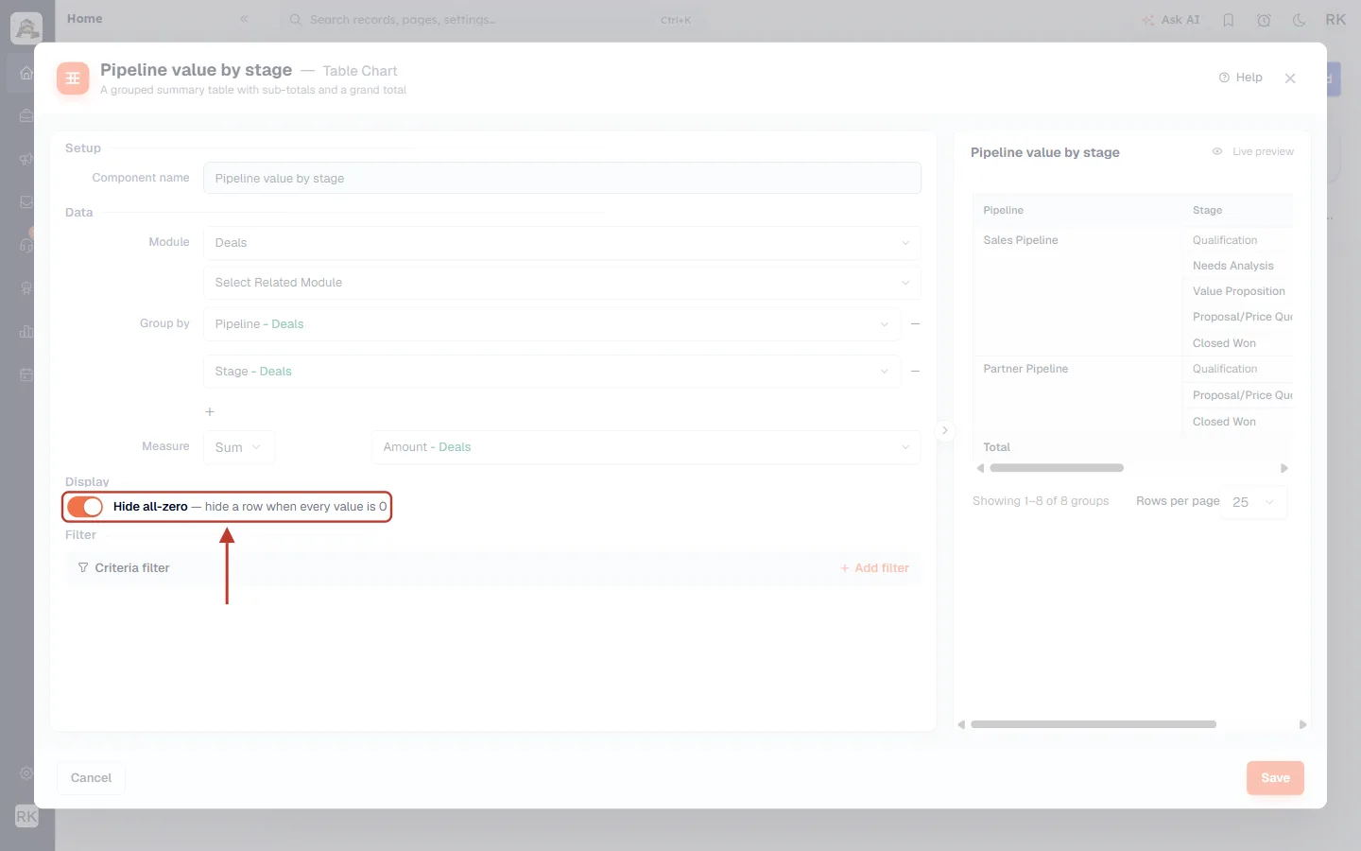Viewport: 1361px width, 851px height.
Task: Click the preview table horizontal scrollbar thumb
Action: [1057, 468]
